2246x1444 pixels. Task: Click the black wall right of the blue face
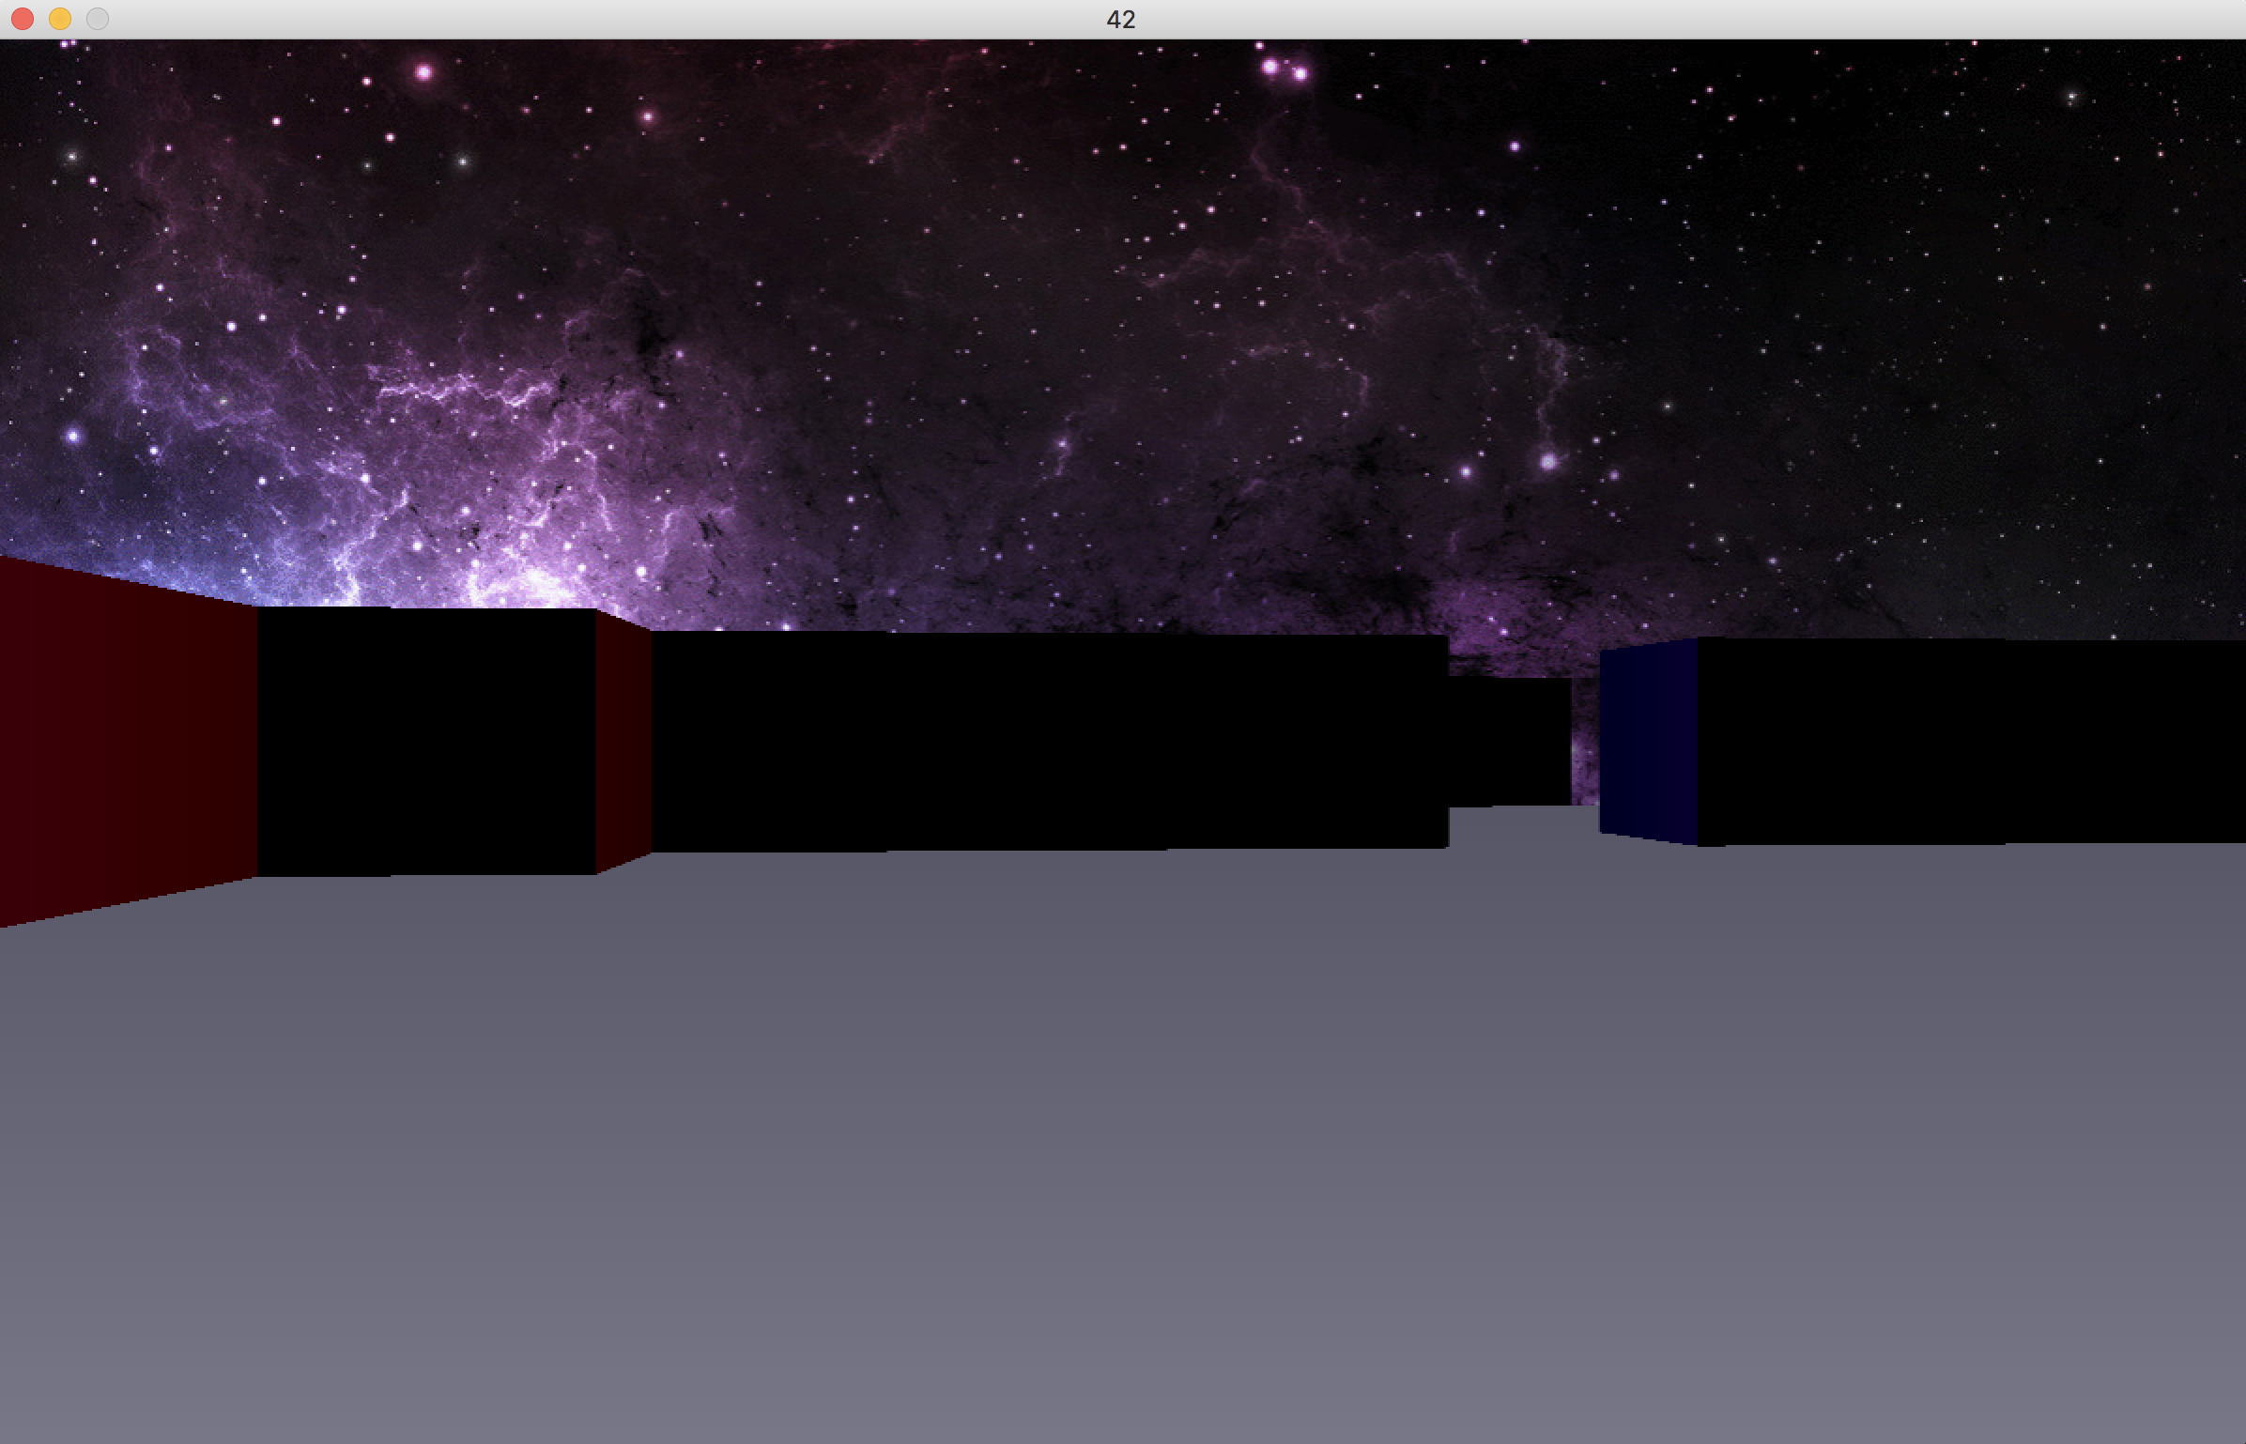(x=1970, y=742)
